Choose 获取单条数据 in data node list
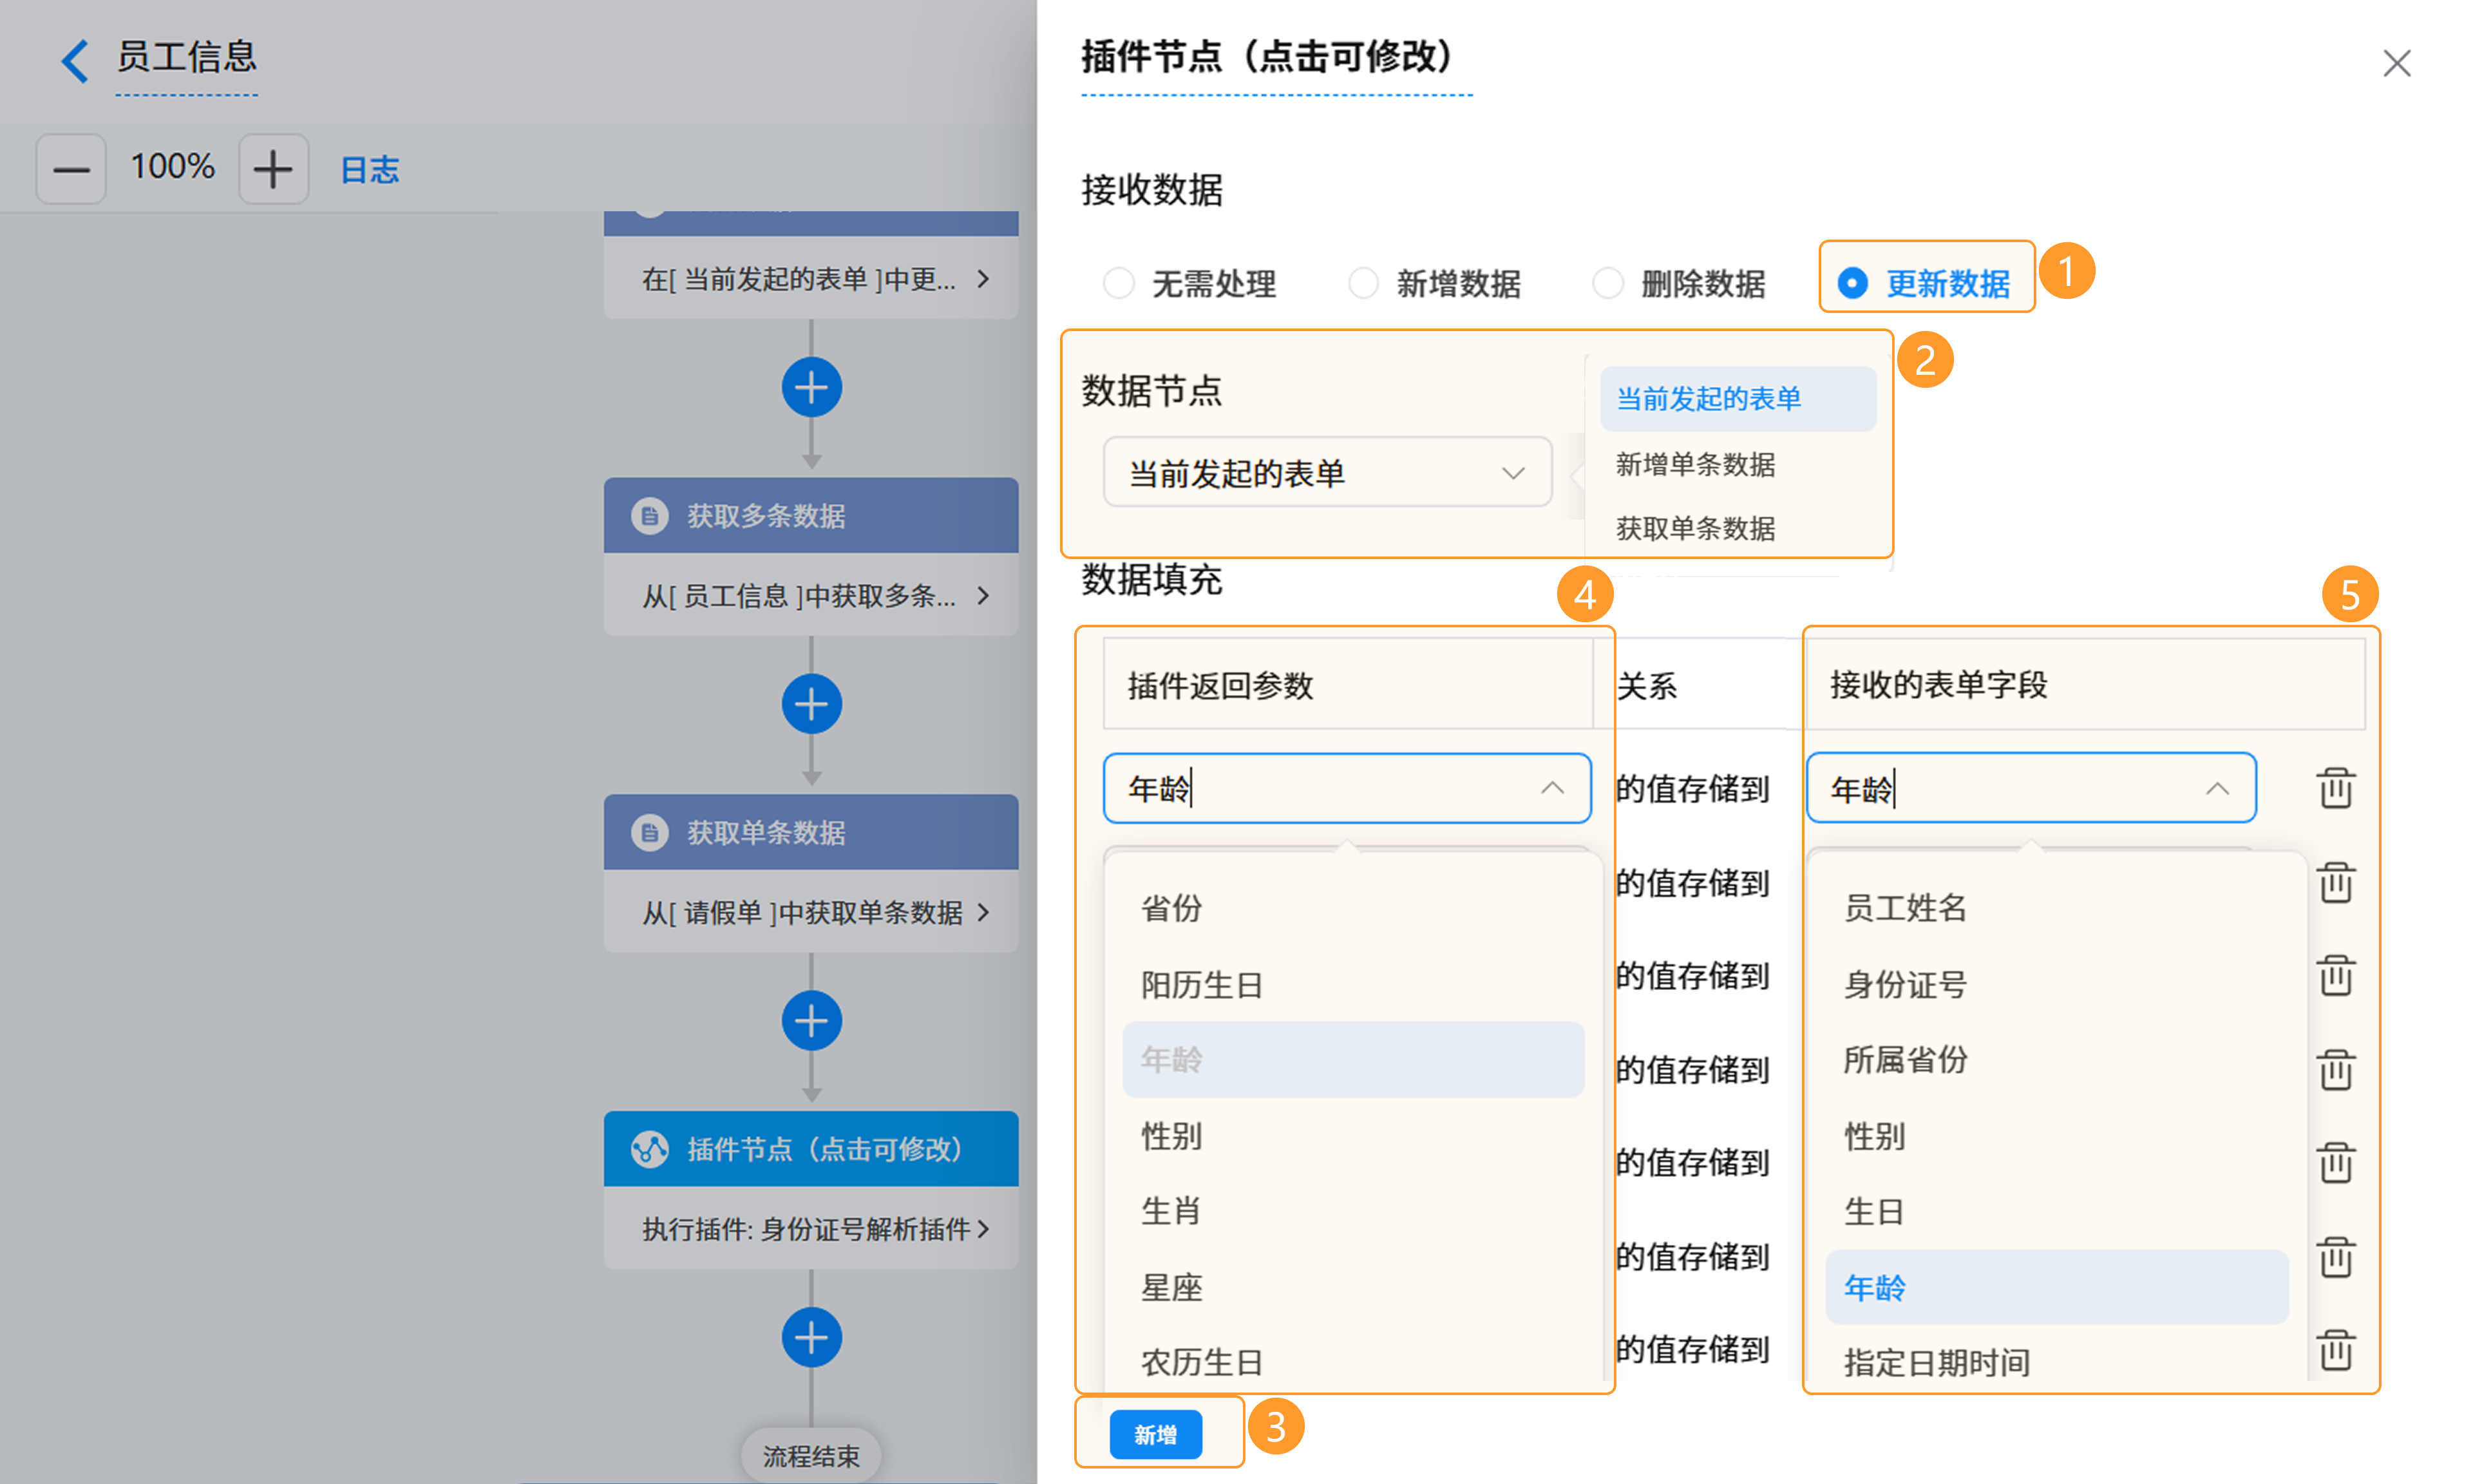Screen dimensions: 2473x1484 (1738, 528)
